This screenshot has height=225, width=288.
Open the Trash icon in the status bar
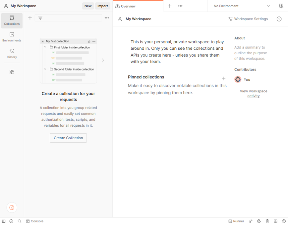[267, 221]
